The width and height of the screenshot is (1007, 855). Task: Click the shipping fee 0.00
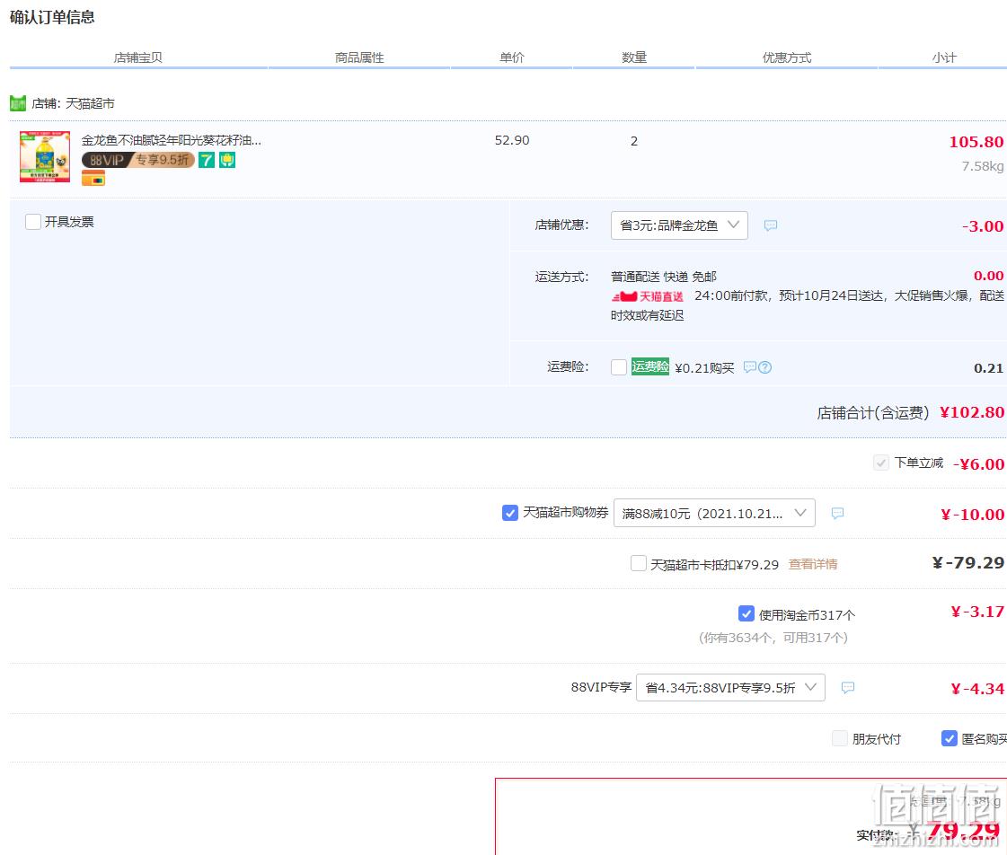pyautogui.click(x=988, y=276)
